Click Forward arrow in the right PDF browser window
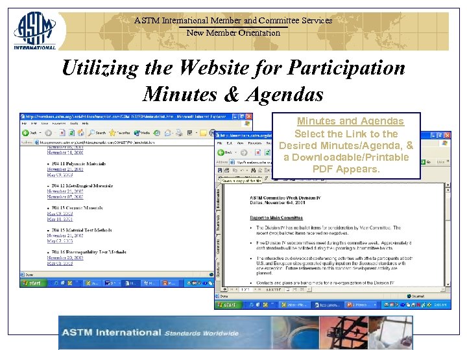467x350 pixels. (244, 152)
